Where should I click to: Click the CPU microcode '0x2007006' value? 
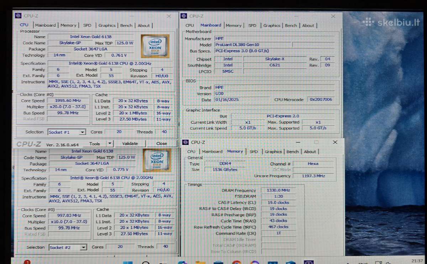320,99
